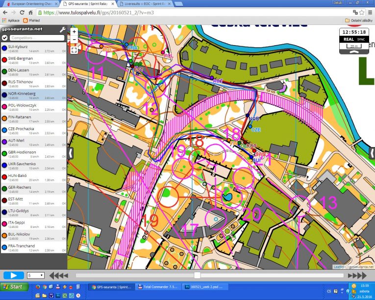Screen dimensions: 375x300
Task: Click the 12:55:18 clock display
Action: coord(354,32)
